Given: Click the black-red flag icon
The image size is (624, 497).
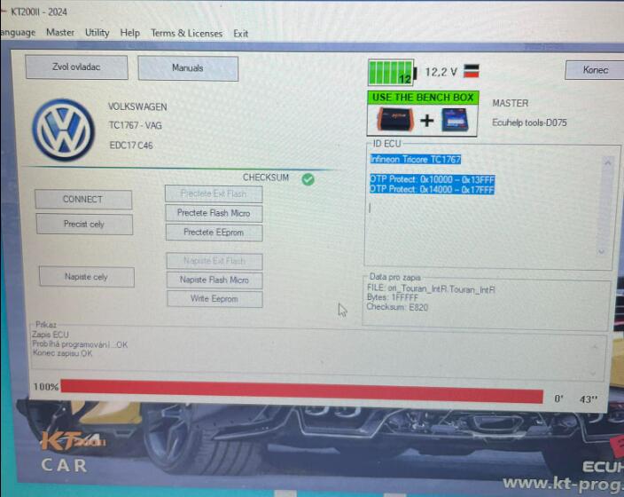Looking at the screenshot, I should point(472,71).
